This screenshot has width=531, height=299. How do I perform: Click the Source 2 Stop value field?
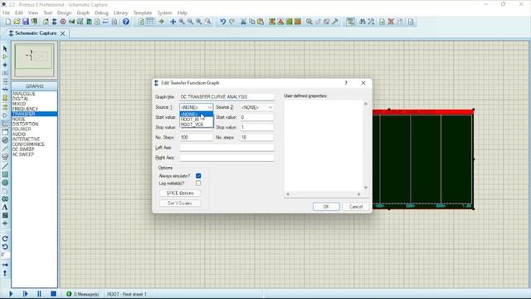click(x=257, y=127)
